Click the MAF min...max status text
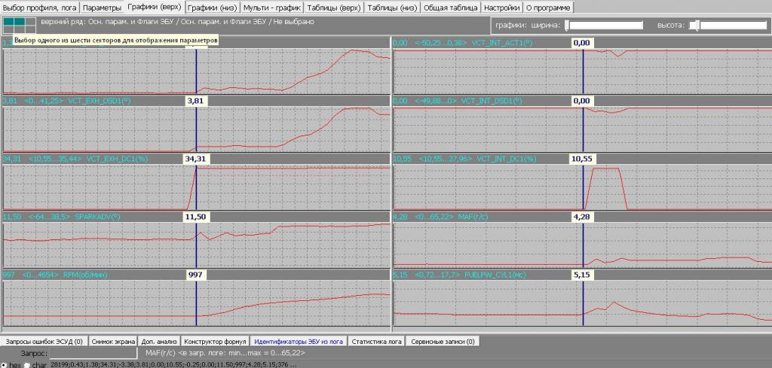This screenshot has height=368, width=772. point(225,353)
